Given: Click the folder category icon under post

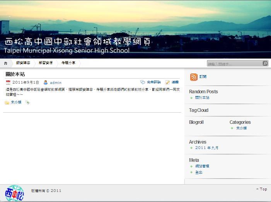Looking at the screenshot, I should tap(7, 103).
